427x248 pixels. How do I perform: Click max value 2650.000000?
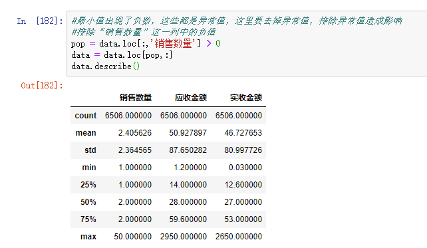[239, 237]
